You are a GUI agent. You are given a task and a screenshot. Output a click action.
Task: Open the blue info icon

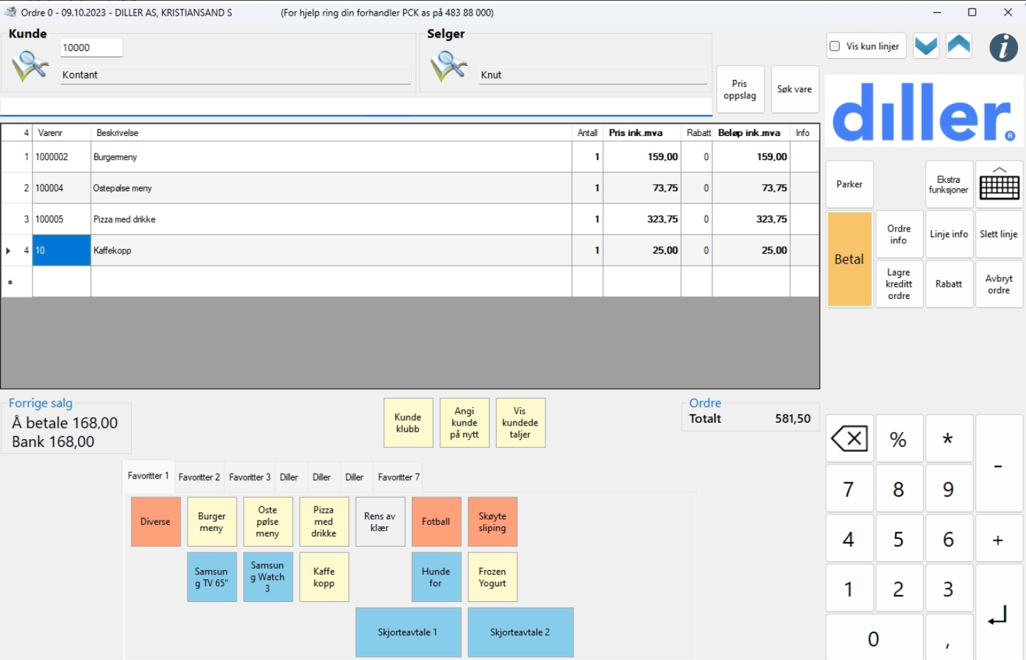1003,47
